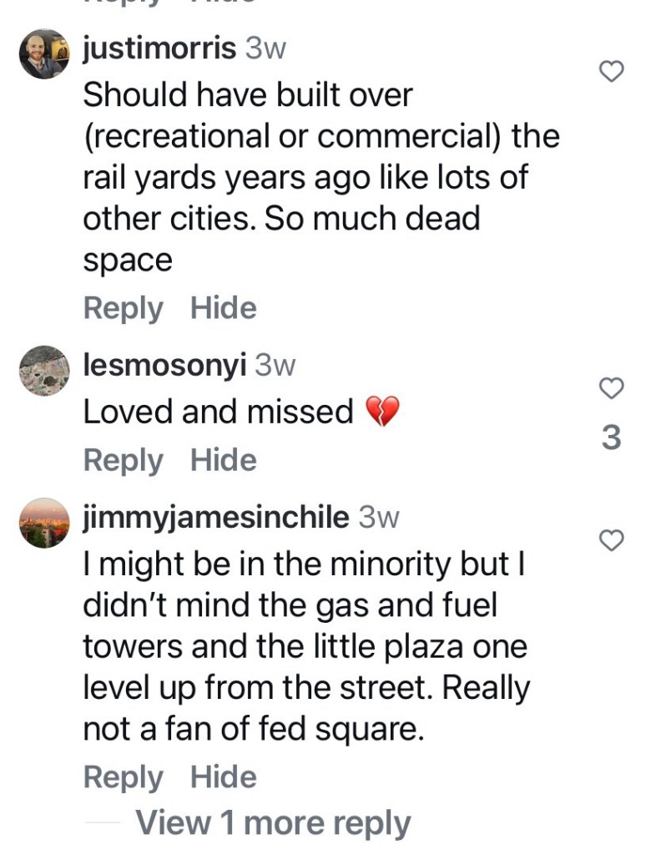Reply to the 'Loved and missed' comment

(123, 460)
